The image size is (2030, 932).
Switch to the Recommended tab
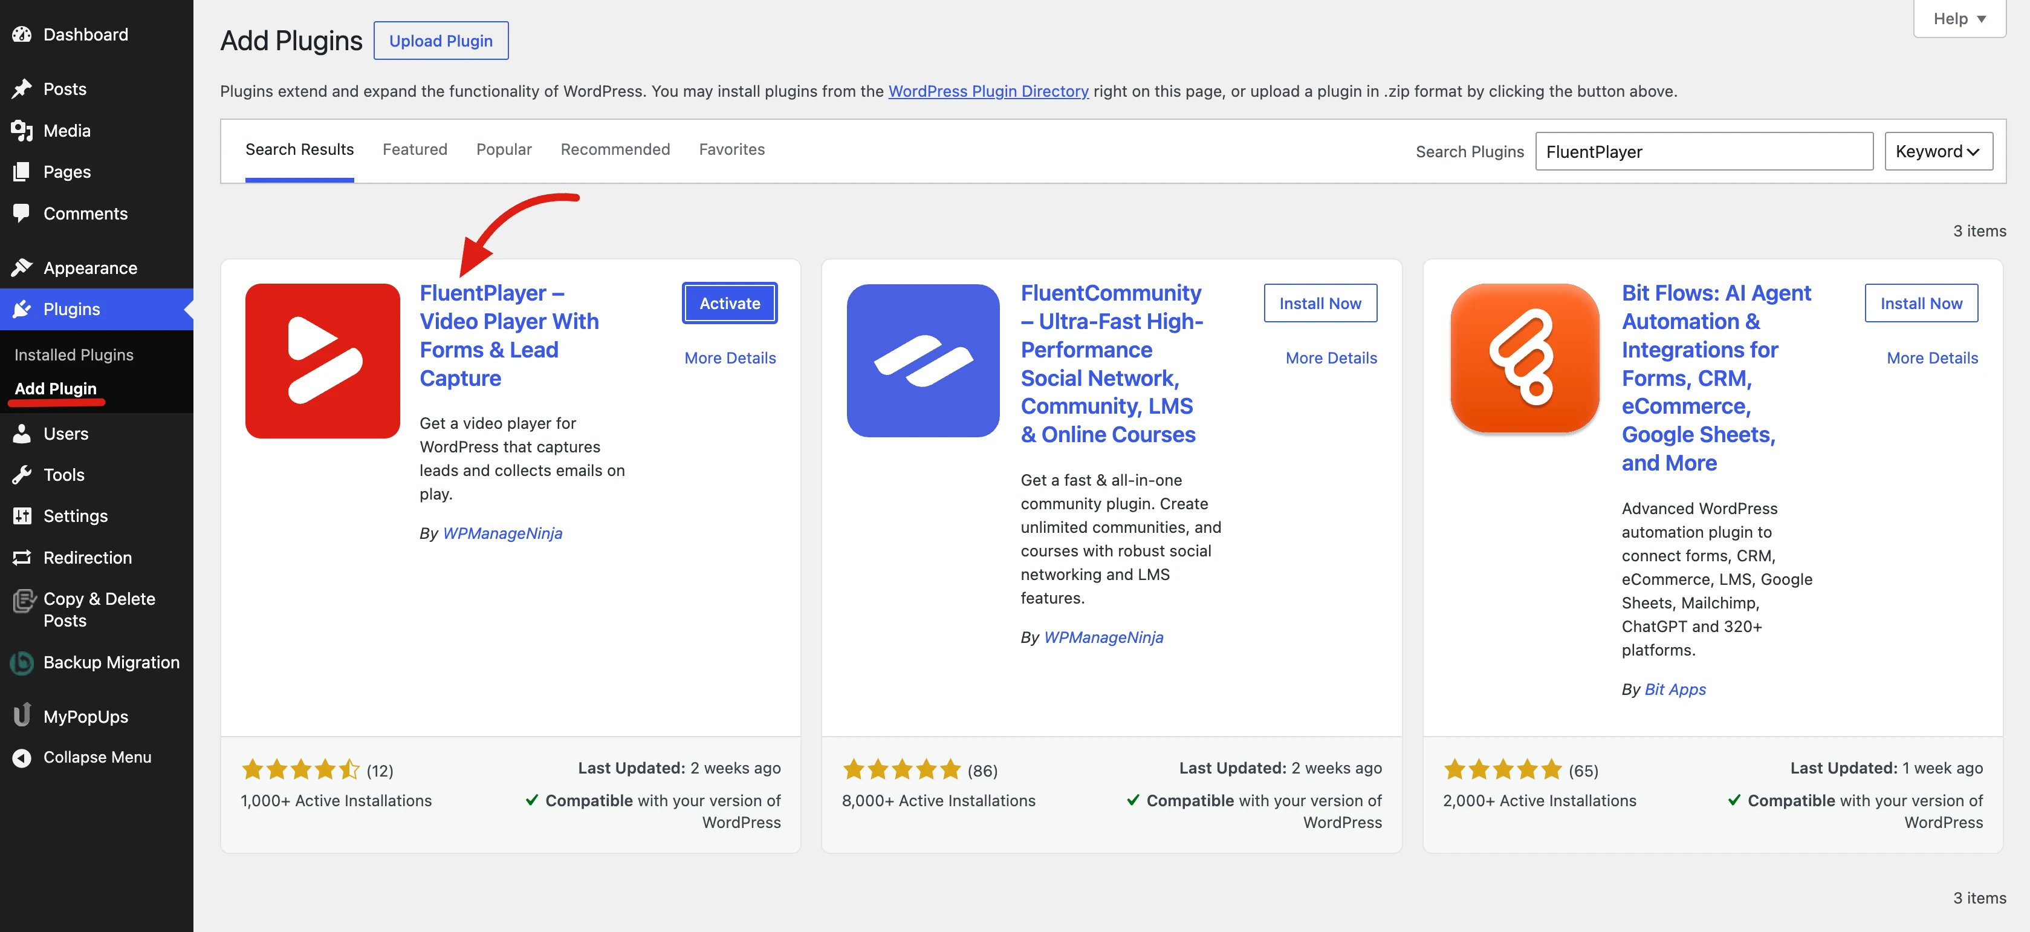tap(615, 150)
